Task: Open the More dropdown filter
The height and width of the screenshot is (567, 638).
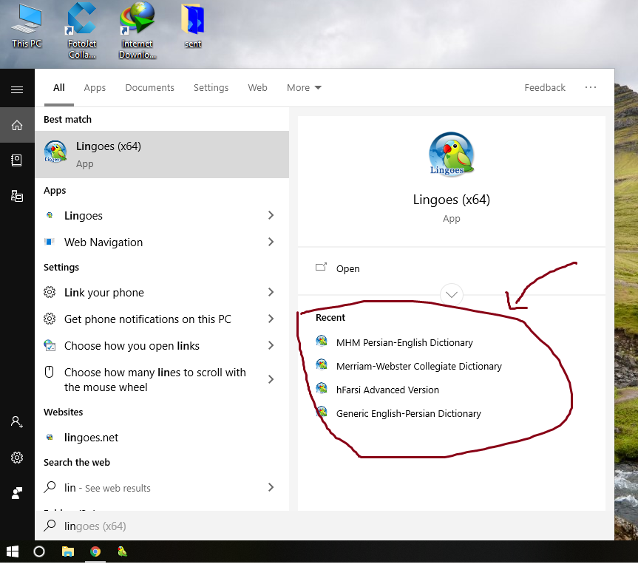Action: coord(304,87)
